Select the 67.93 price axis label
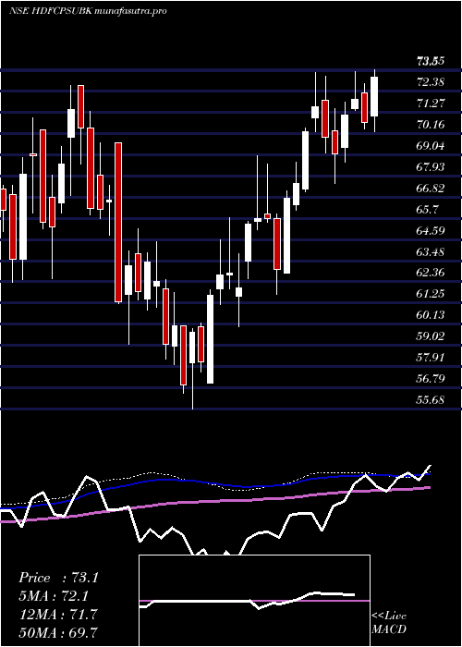This screenshot has height=647, width=462. [x=431, y=167]
